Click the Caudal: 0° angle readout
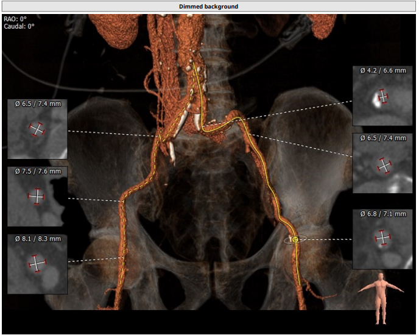Image resolution: width=419 pixels, height=335 pixels. (x=19, y=26)
